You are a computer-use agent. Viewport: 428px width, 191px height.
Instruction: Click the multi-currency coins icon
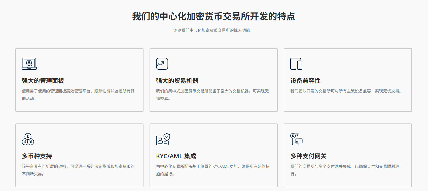coord(28,139)
